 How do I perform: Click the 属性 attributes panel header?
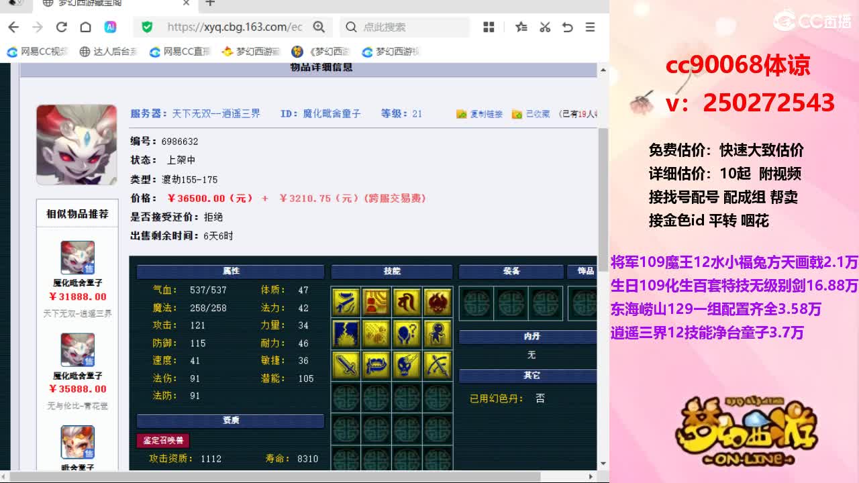[x=231, y=272]
